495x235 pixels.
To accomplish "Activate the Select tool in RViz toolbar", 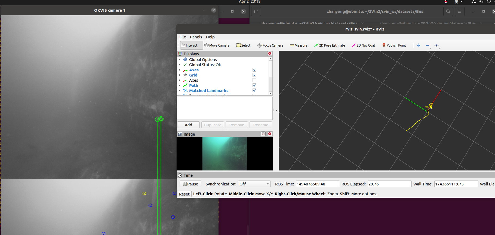I will [243, 45].
